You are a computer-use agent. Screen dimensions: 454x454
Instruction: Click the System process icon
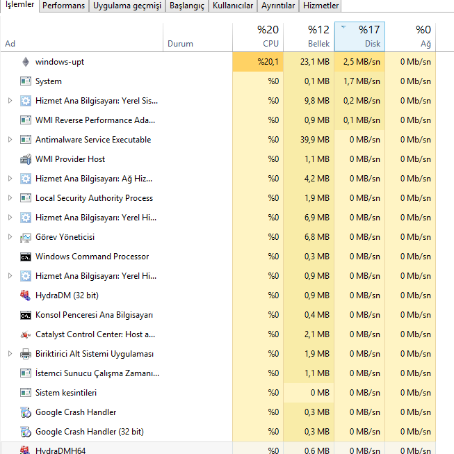coord(26,81)
